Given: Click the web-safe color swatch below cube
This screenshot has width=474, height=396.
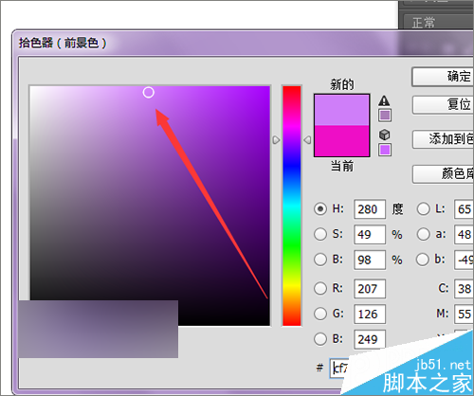Looking at the screenshot, I should point(385,150).
